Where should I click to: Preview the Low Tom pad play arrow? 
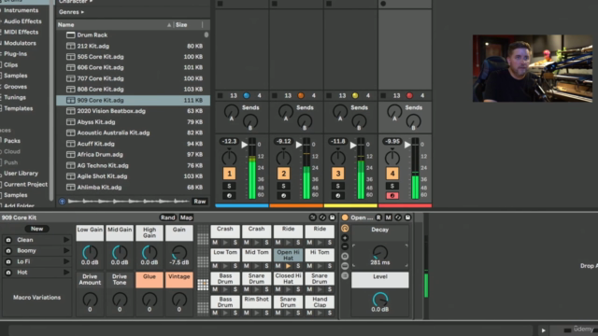(x=225, y=266)
